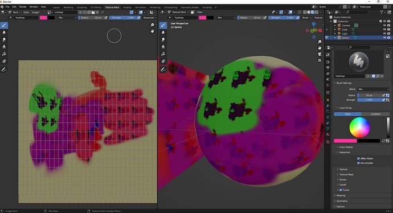This screenshot has height=213, width=393.
Task: Swap primary and secondary colors button
Action: click(383, 141)
